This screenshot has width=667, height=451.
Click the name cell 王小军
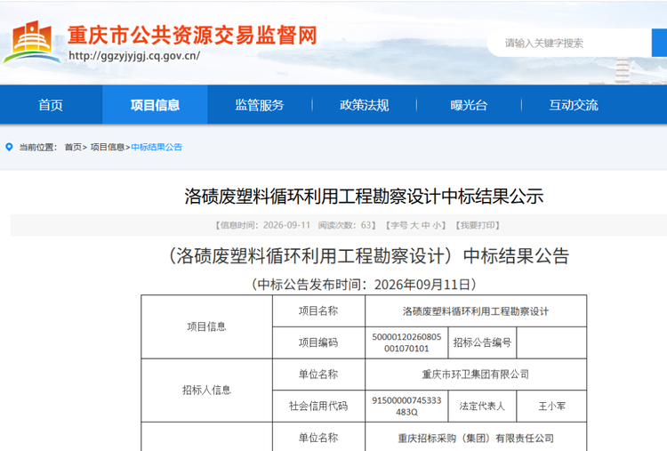tap(551, 407)
